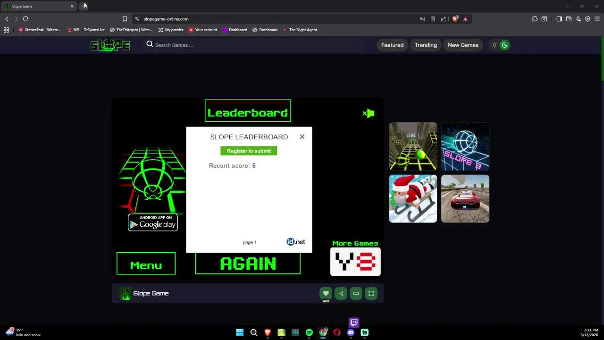
Task: Open the Leaderboard heading button
Action: pyautogui.click(x=248, y=110)
